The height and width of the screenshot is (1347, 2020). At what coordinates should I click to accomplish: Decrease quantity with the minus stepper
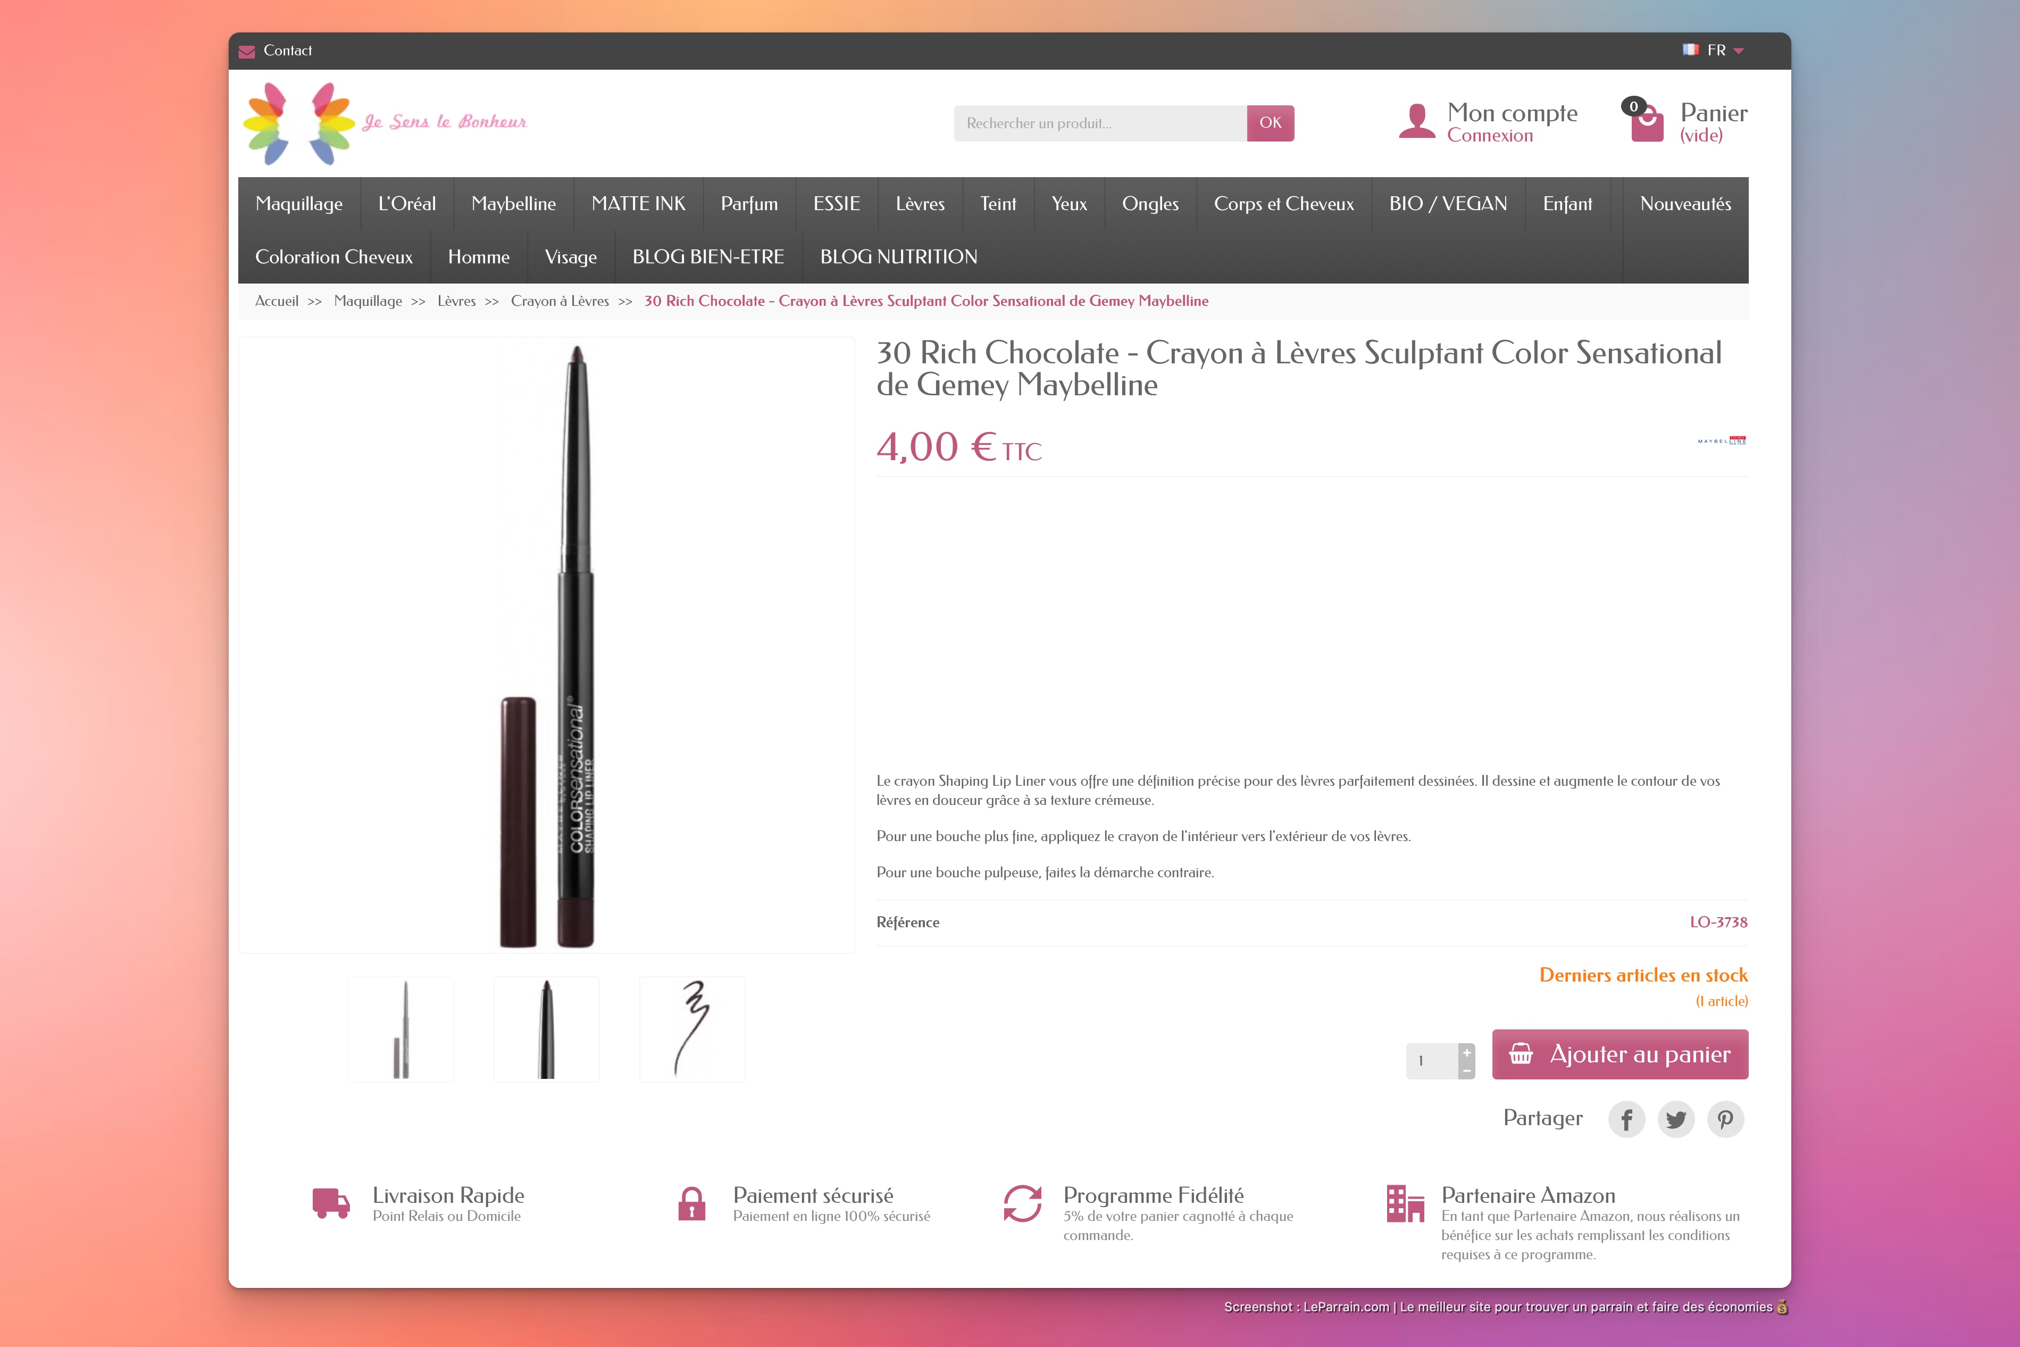[x=1467, y=1070]
